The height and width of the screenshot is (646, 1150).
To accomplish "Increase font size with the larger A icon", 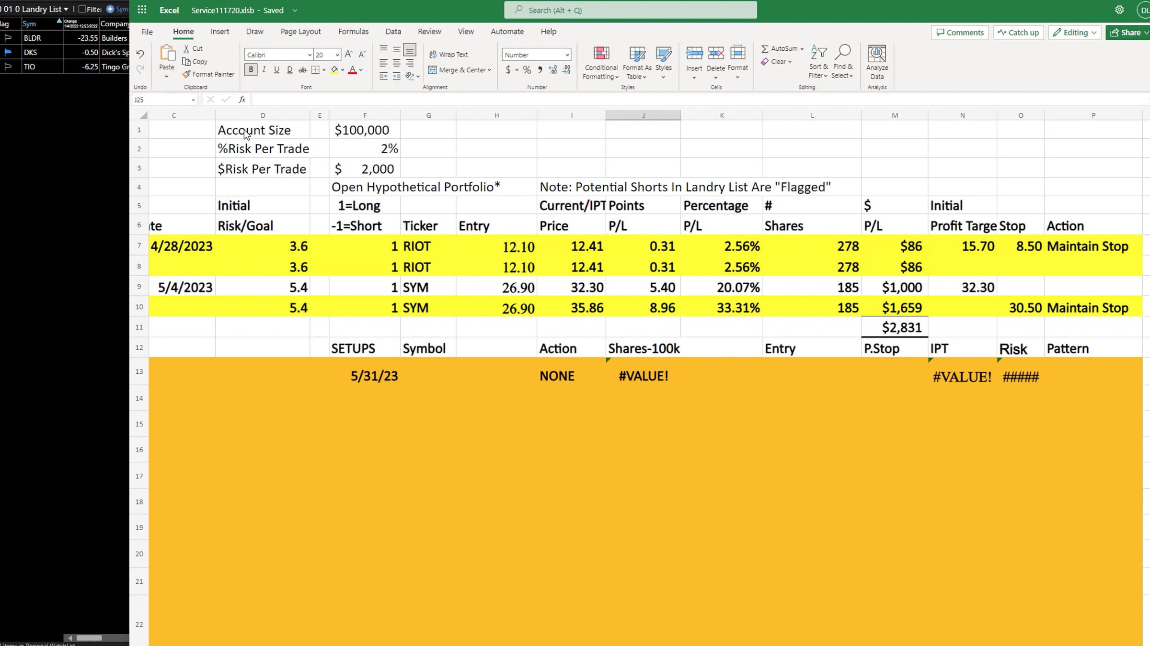I will click(x=348, y=55).
